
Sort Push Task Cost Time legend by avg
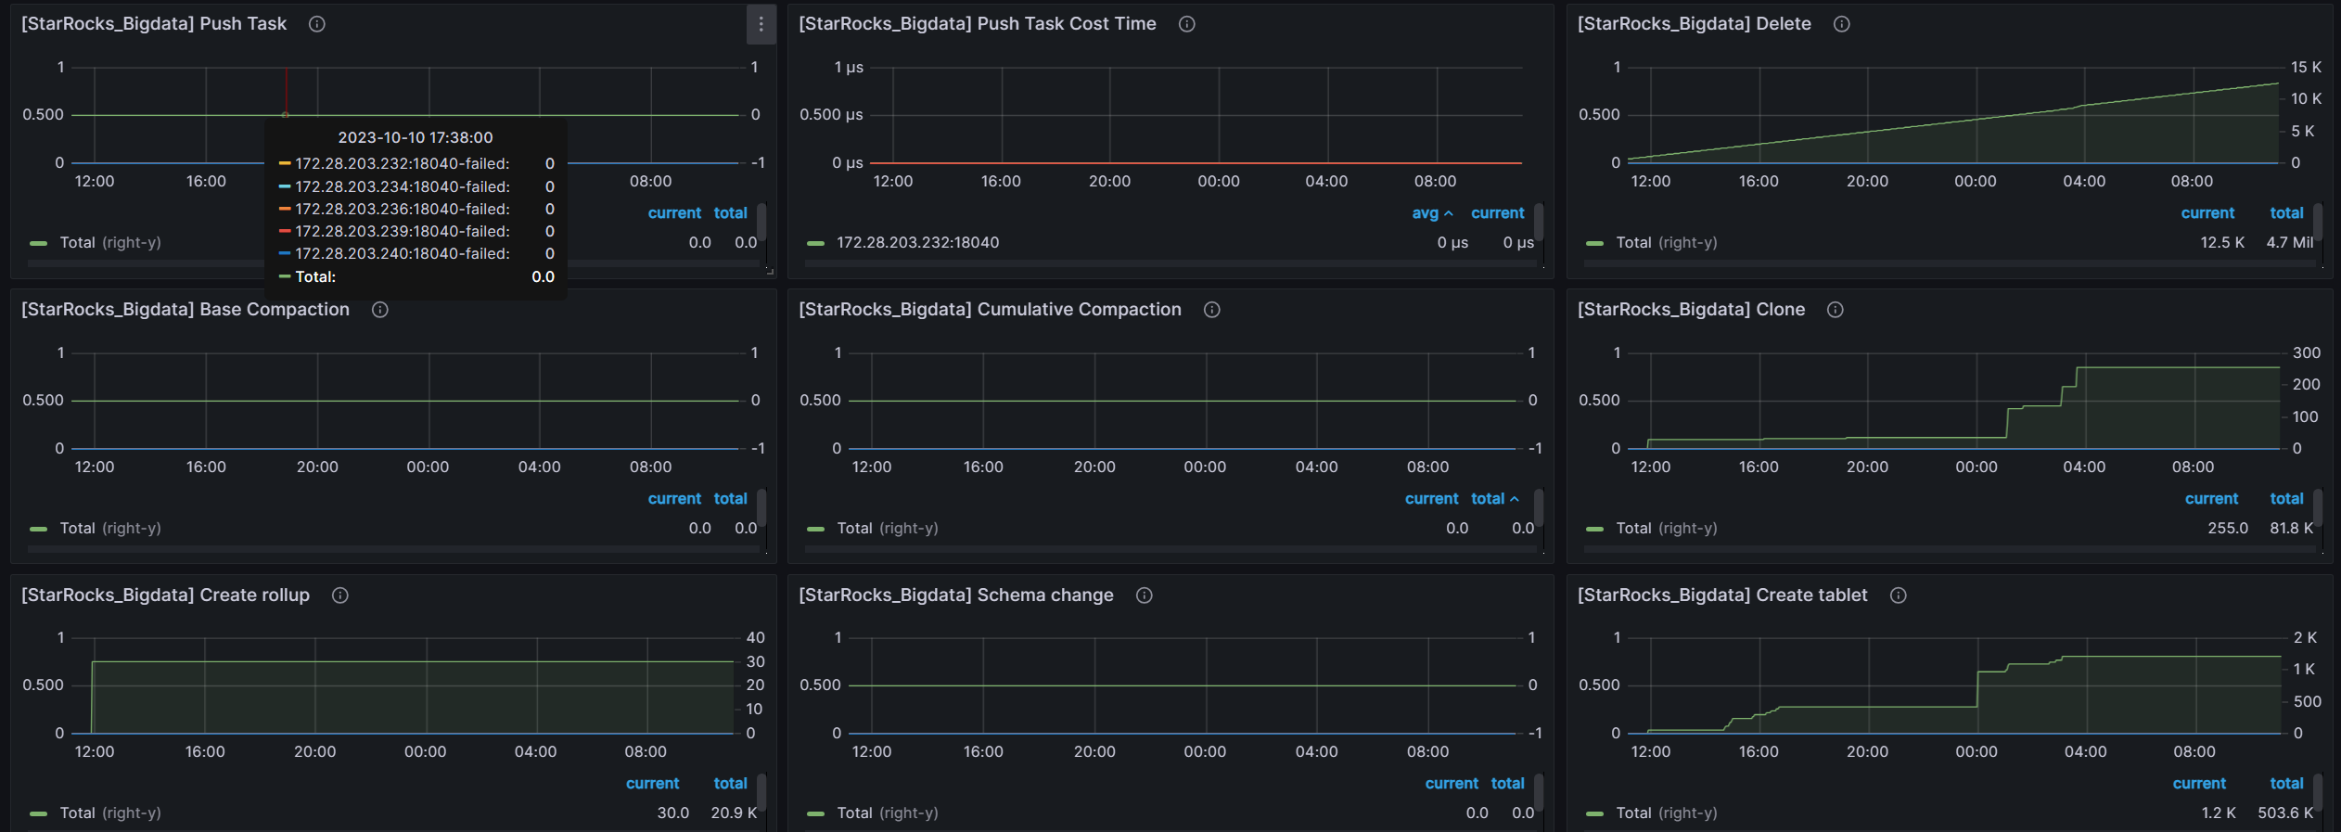pos(1431,213)
